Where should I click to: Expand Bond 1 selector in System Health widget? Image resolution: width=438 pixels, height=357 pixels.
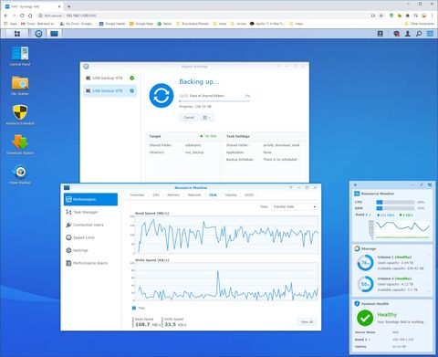tap(362, 340)
